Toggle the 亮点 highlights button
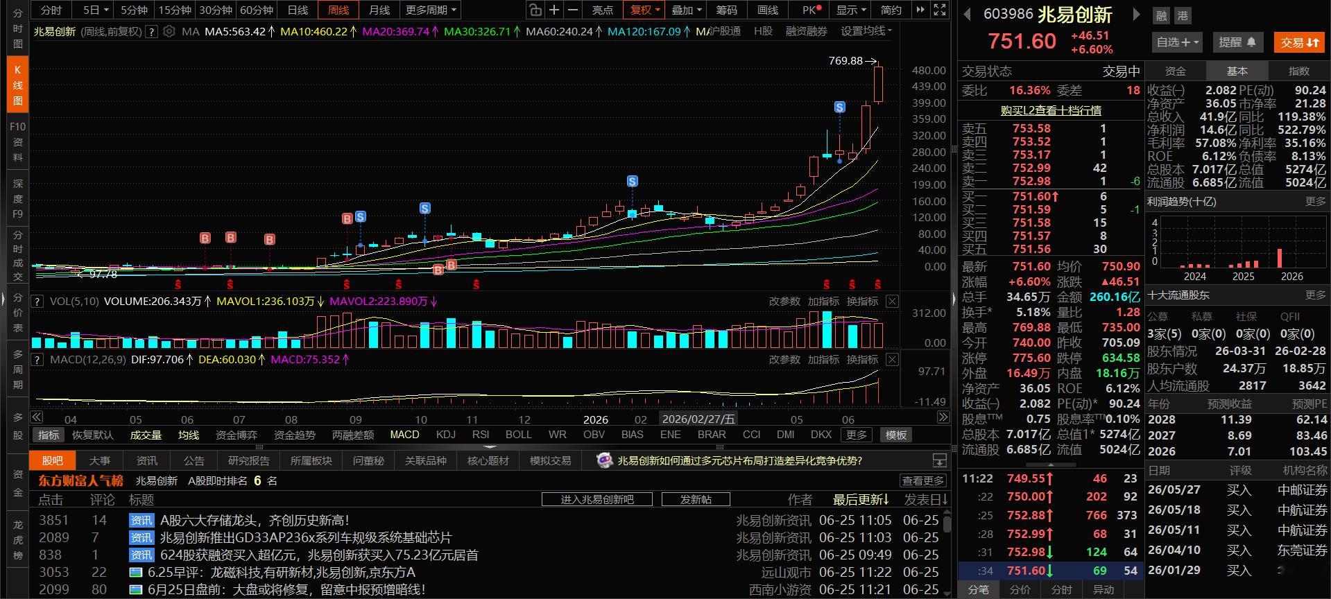1331x599 pixels. point(603,10)
